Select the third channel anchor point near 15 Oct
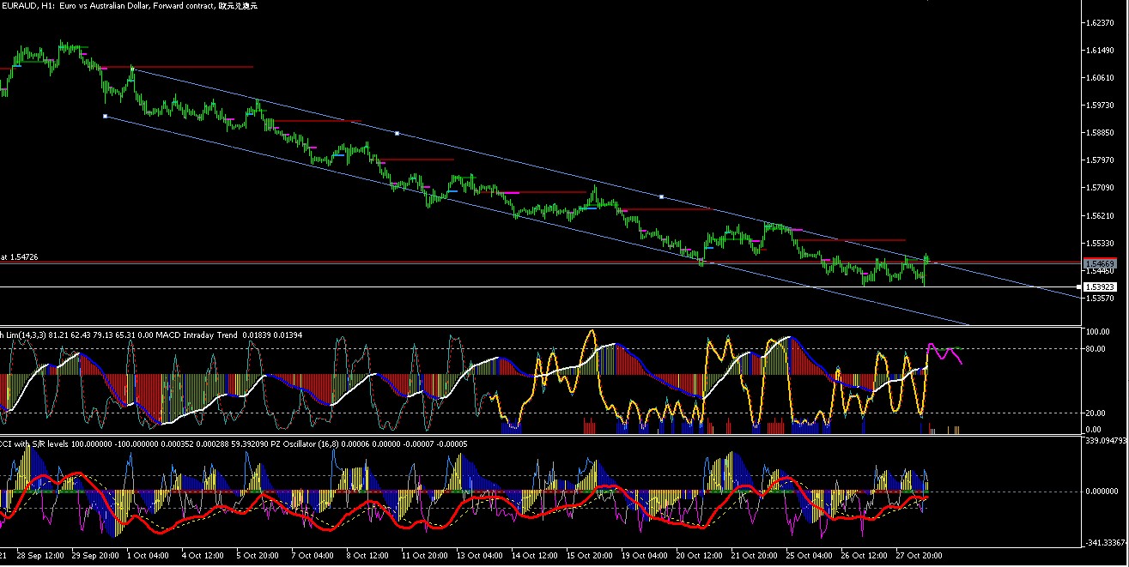 661,197
